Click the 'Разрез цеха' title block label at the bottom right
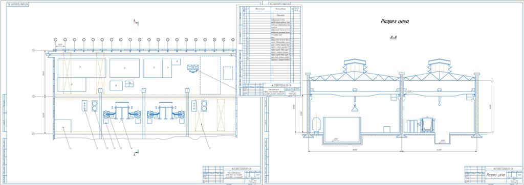 (x=495, y=175)
